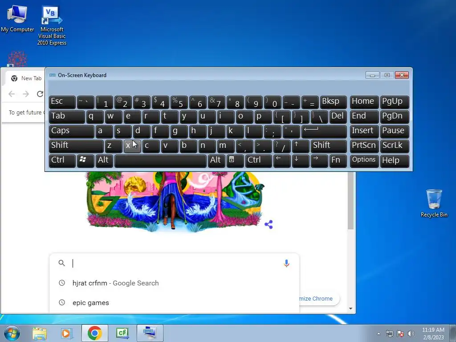Click the space bar key
Viewport: 456px width, 342px height.
tap(160, 161)
